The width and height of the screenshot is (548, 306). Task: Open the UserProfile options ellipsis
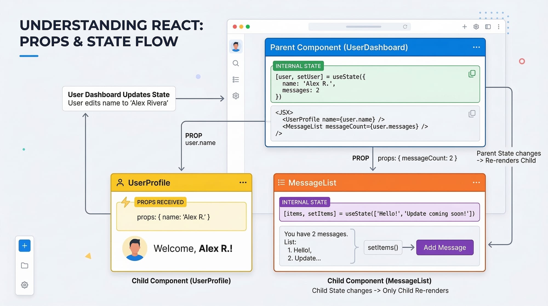243,182
